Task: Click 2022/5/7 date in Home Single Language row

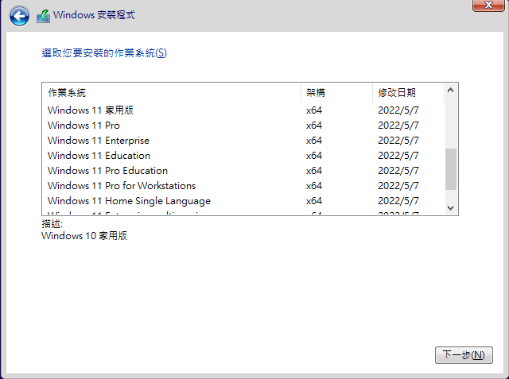Action: pos(398,201)
